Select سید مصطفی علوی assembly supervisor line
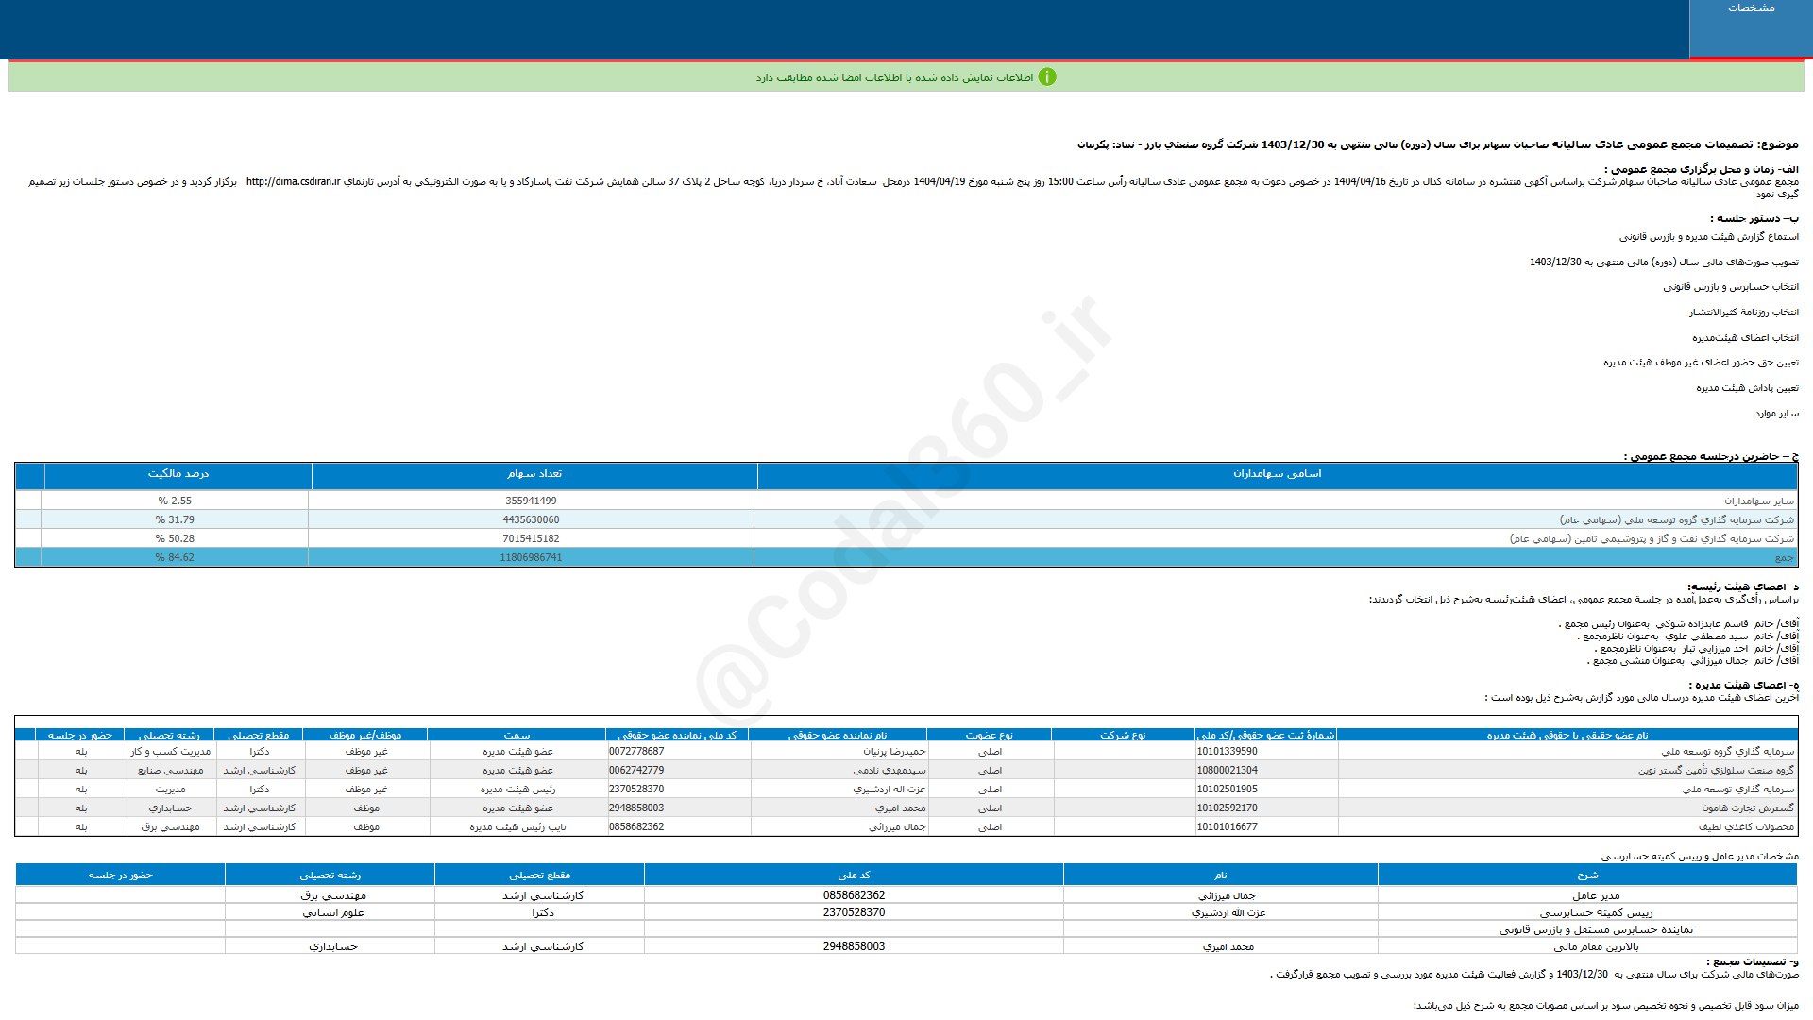Screen dimensions: 1813x1020 tap(1687, 637)
